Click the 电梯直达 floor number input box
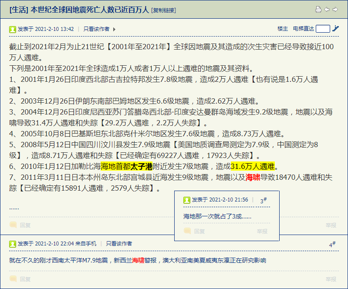Screen dimensions: 348x289 pos(323,29)
